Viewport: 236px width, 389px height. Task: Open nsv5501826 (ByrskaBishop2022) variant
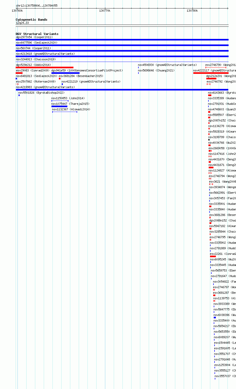(41, 93)
